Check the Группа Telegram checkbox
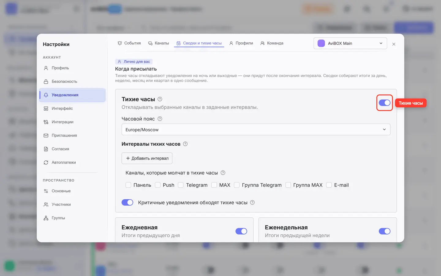The image size is (441, 276). [x=237, y=185]
